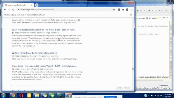Click the volume speaker icon in system tray

(152, 96)
